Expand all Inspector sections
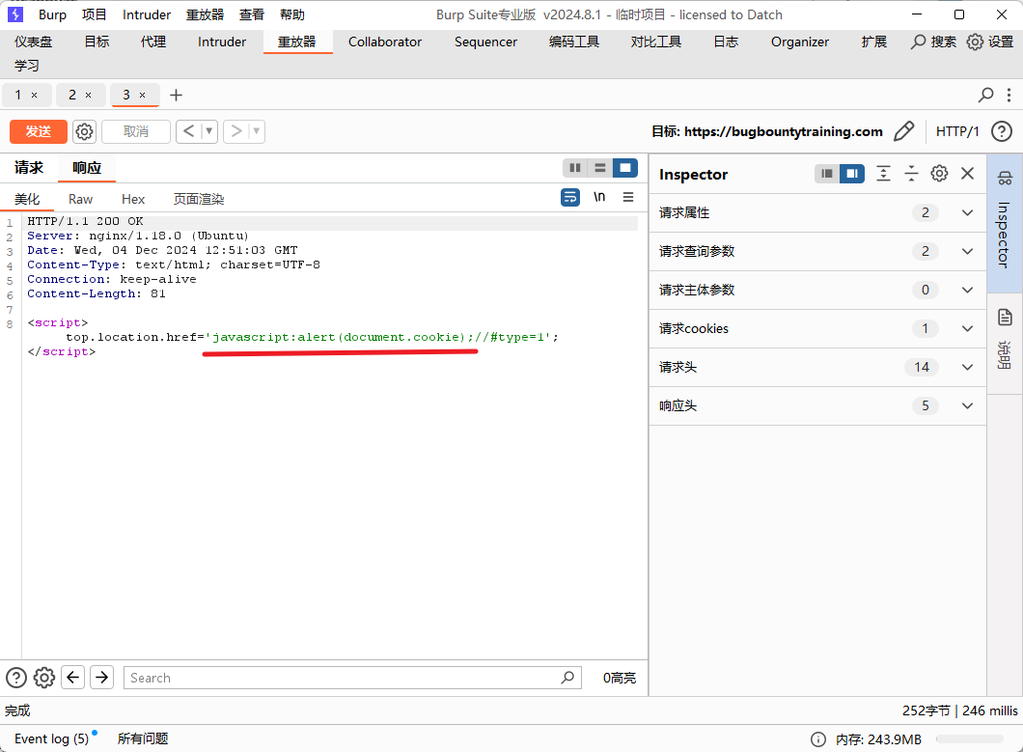The image size is (1023, 752). click(883, 174)
